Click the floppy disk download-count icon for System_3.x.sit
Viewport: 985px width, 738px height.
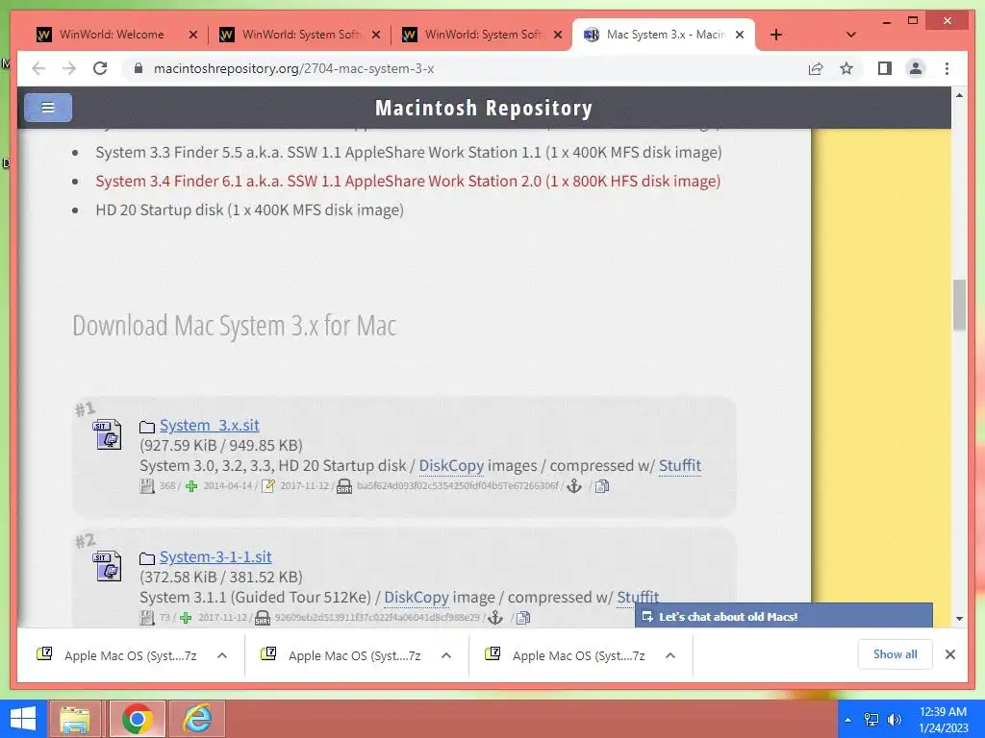147,486
